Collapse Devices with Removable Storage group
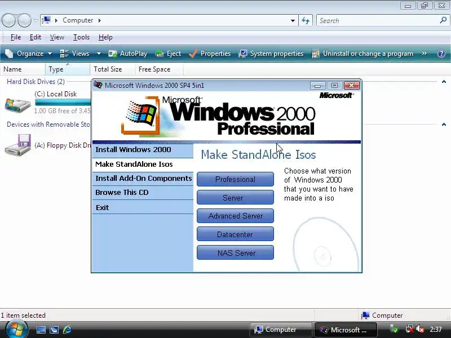 (x=444, y=124)
